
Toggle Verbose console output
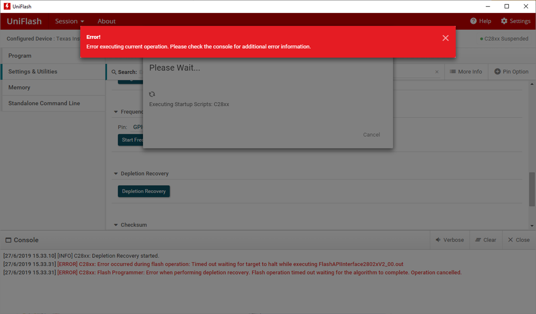[450, 240]
